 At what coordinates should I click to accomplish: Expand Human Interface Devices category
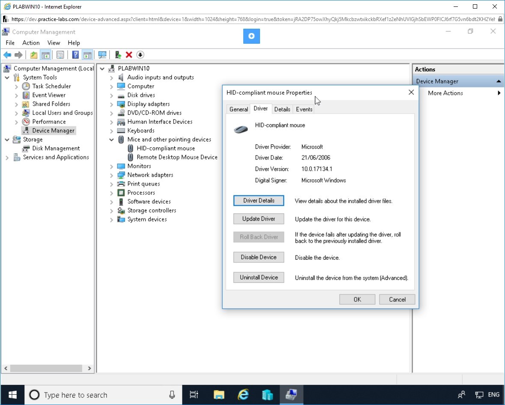(x=111, y=122)
